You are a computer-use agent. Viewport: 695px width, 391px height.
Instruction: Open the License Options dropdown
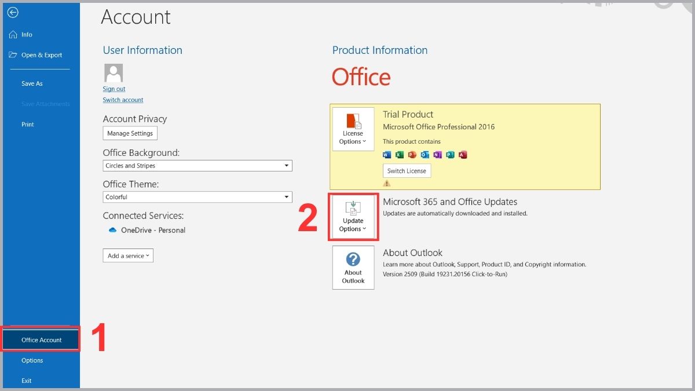pos(353,129)
